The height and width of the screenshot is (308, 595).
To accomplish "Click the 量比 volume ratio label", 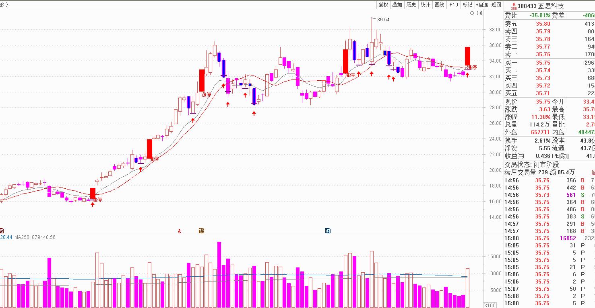I will coord(558,124).
